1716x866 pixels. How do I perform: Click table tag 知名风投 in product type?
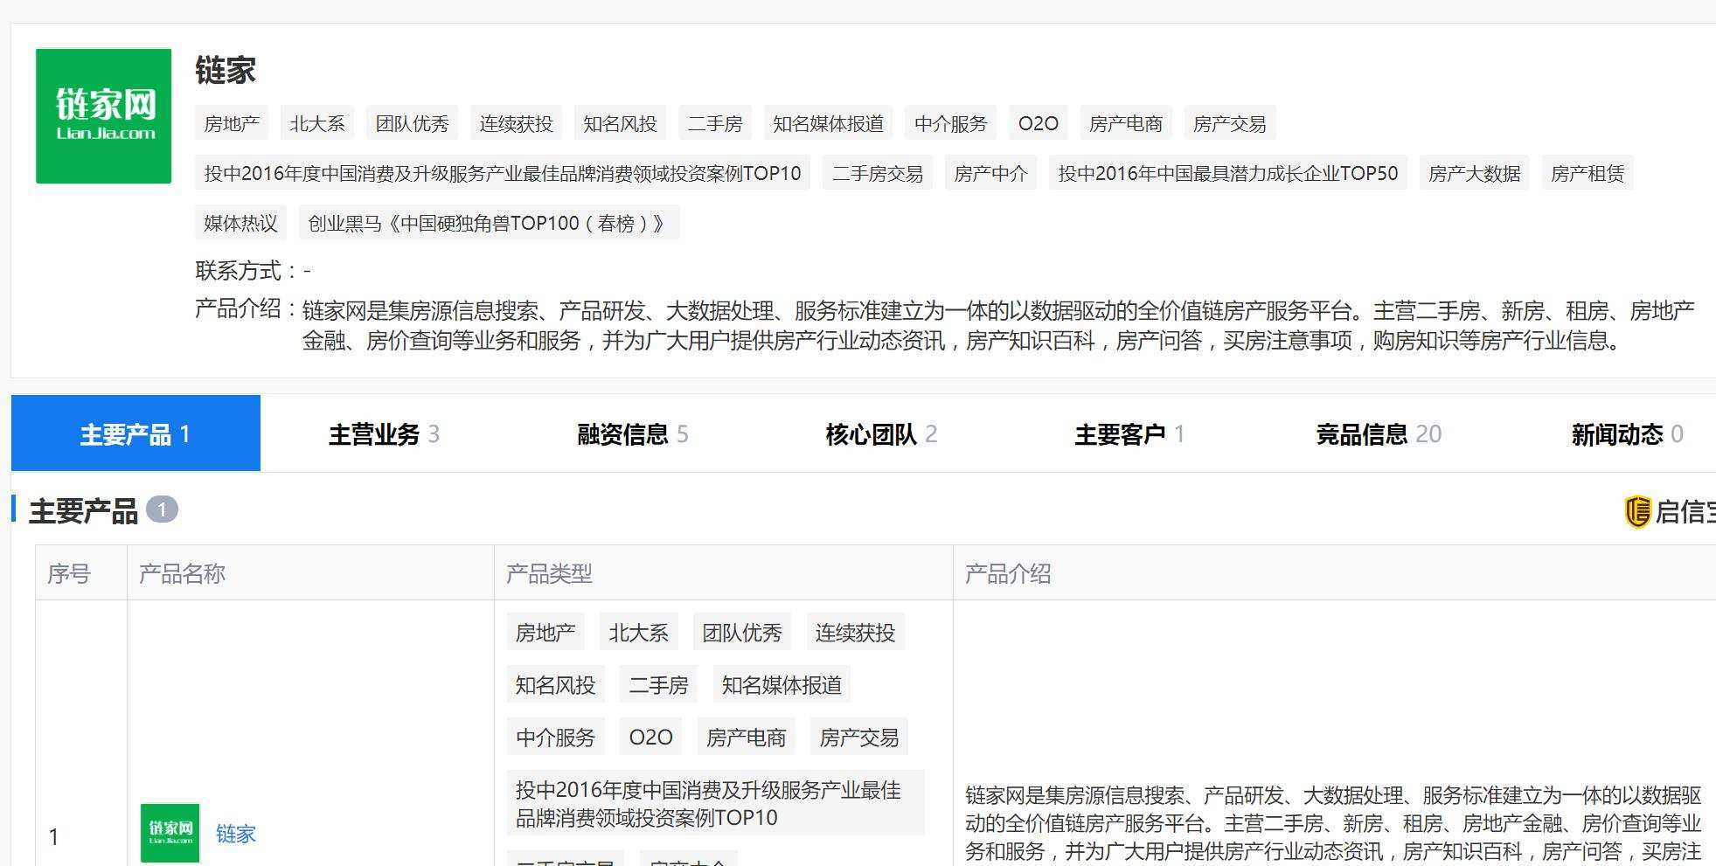pos(555,685)
